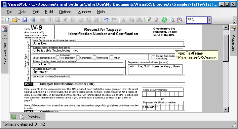The width and height of the screenshot is (238, 129).
Task: Select the Springtown city field
Action: tap(78, 72)
